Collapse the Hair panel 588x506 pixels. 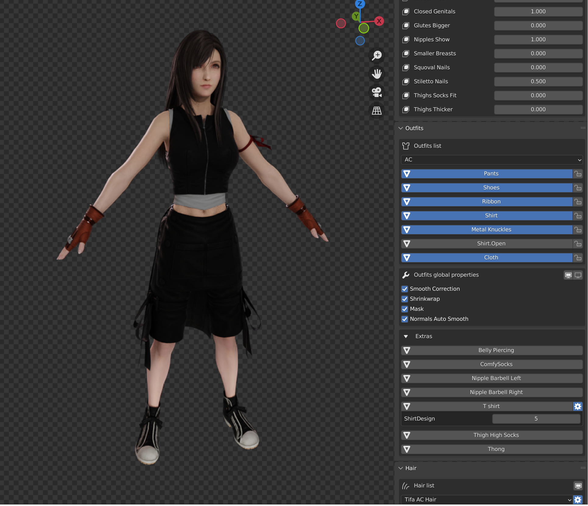[x=401, y=468]
